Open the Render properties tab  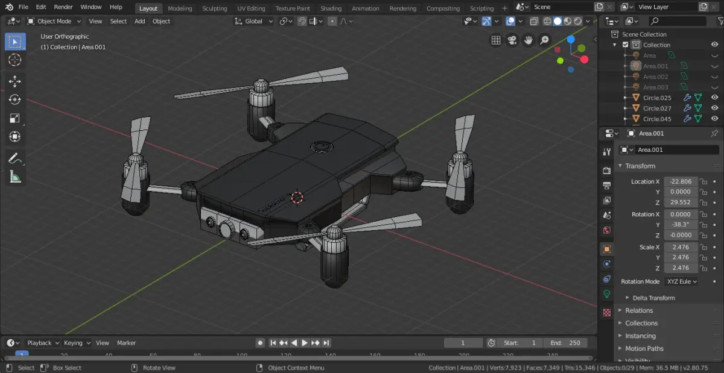coord(607,171)
